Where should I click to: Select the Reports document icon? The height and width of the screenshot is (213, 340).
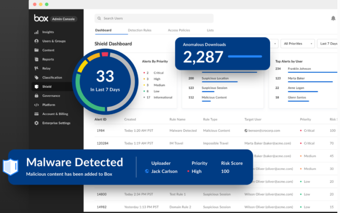(36, 59)
